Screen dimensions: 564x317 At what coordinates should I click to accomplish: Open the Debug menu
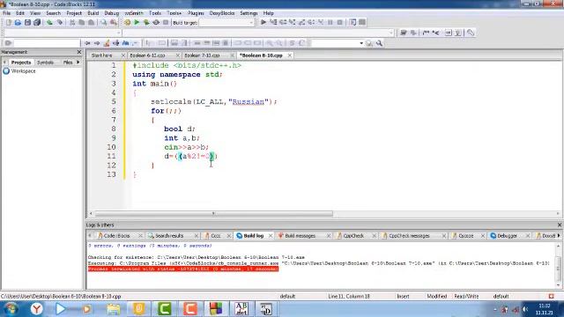[112, 13]
